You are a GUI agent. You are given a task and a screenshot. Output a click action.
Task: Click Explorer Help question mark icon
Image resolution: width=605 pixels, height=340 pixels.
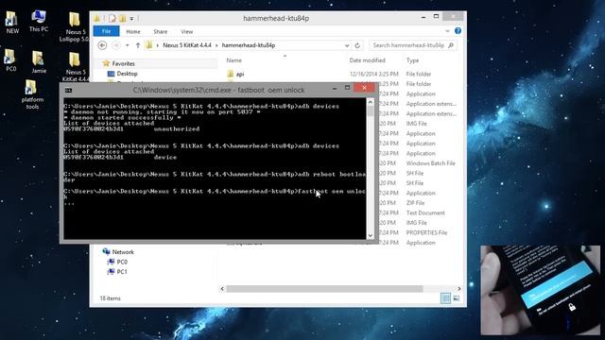[458, 31]
